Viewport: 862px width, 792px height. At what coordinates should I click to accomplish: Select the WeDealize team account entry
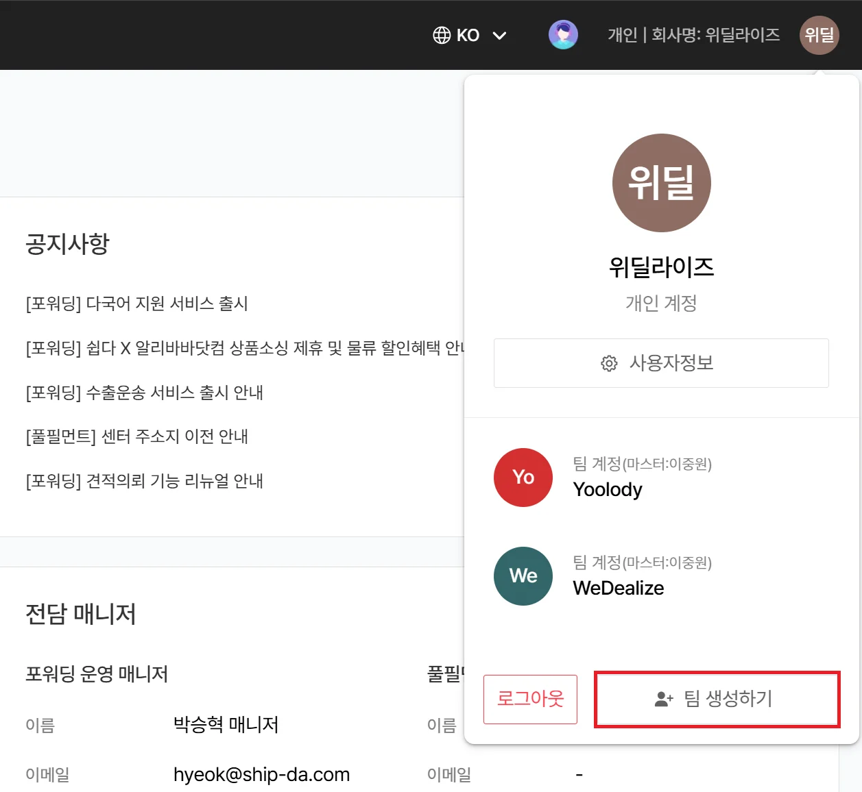coord(618,587)
